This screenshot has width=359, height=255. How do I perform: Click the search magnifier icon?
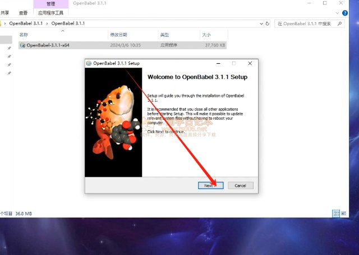[x=340, y=23]
